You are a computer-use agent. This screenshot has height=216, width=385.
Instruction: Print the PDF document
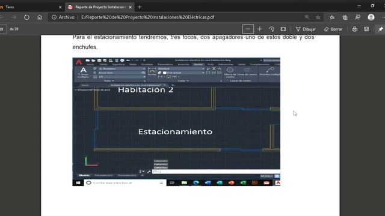tap(354, 29)
